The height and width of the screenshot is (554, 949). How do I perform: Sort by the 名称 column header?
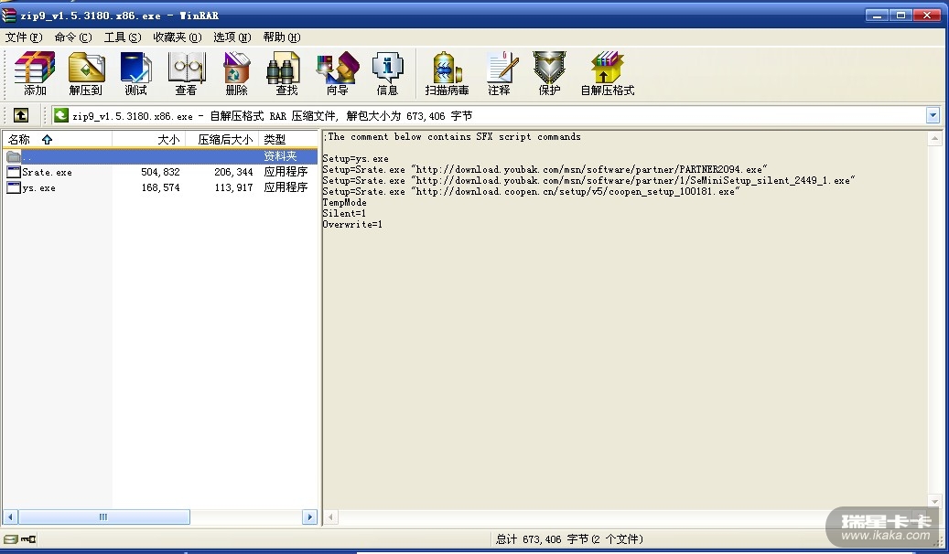(57, 139)
